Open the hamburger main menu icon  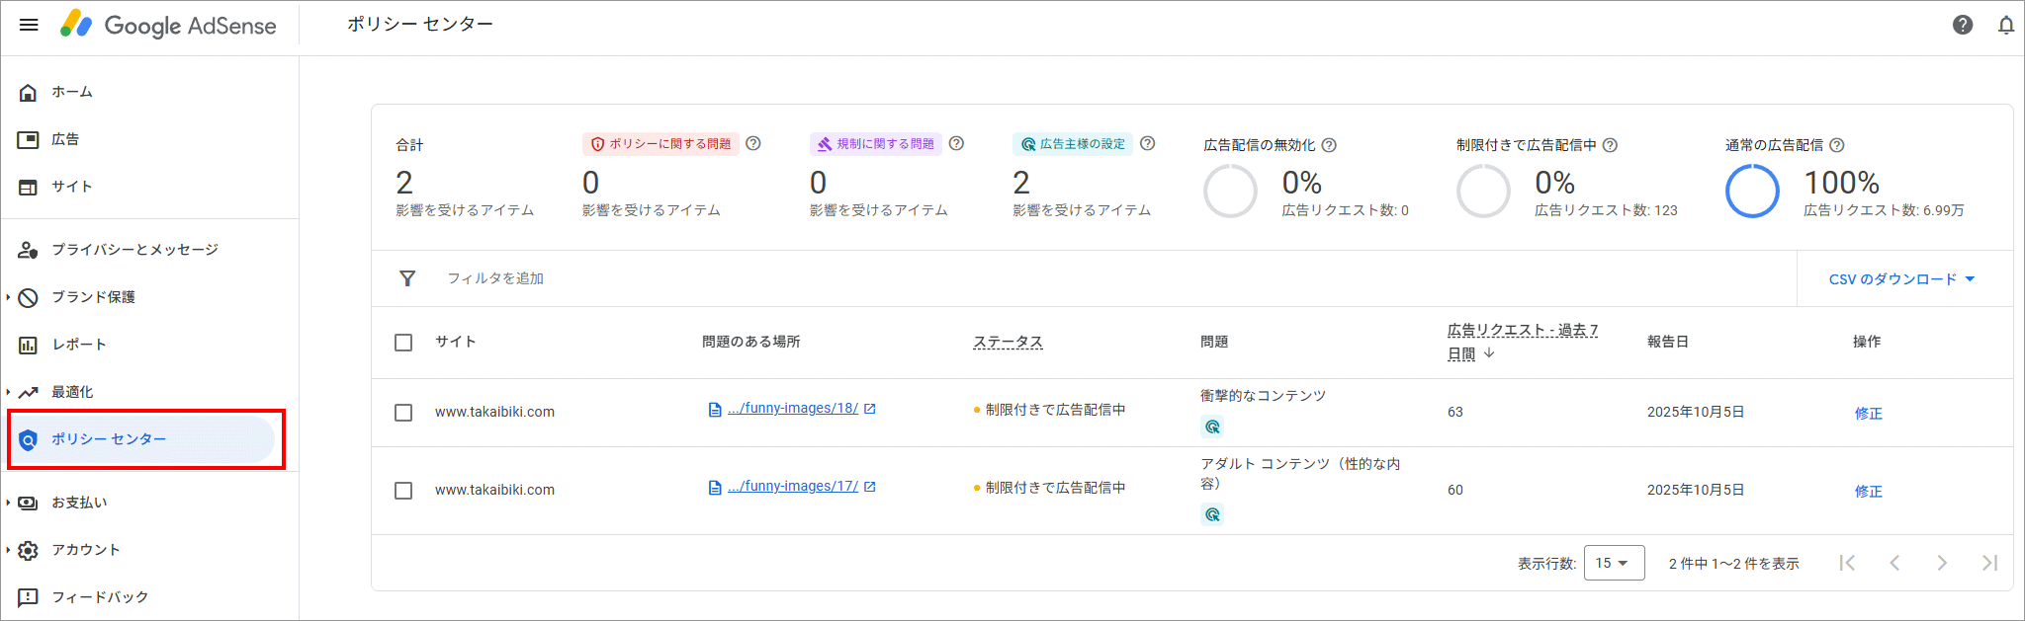[29, 25]
